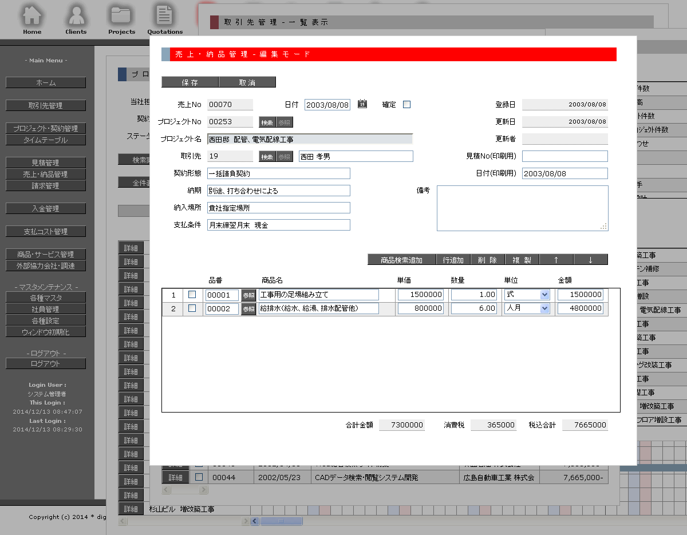Select プロジェクト・契約管理 in the sidebar

(x=46, y=129)
